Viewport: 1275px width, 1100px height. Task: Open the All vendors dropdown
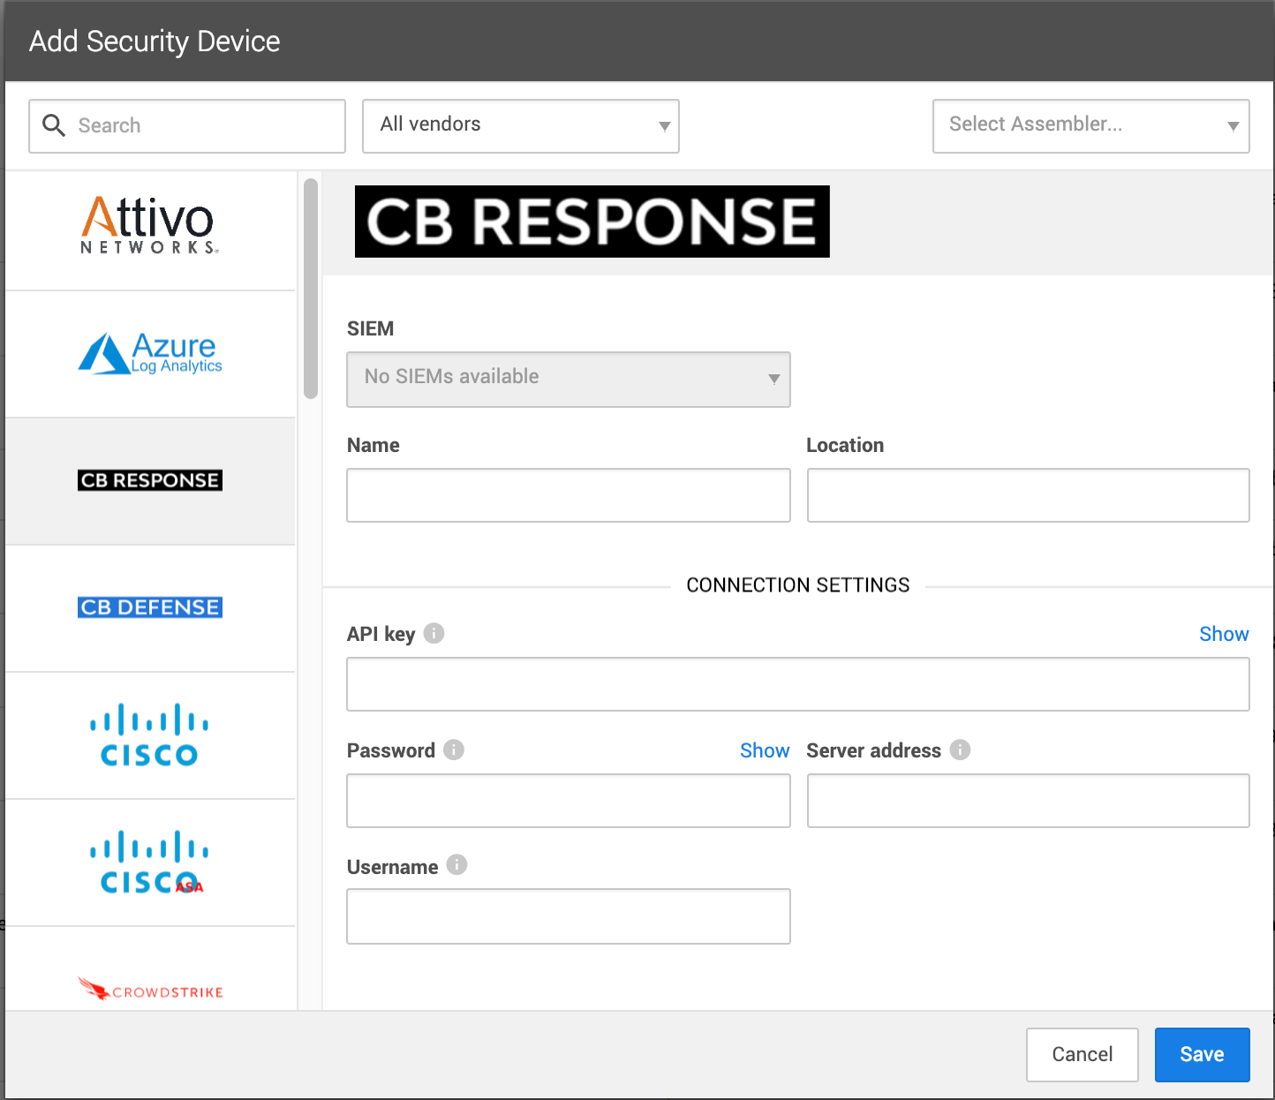[521, 126]
